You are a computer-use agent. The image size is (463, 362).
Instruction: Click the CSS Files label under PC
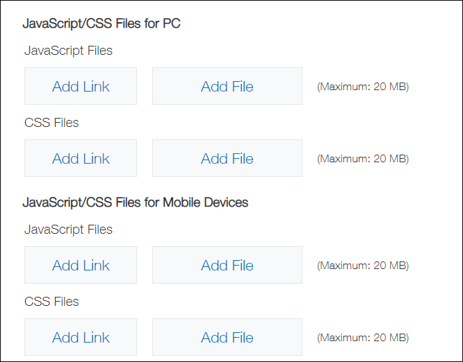51,122
